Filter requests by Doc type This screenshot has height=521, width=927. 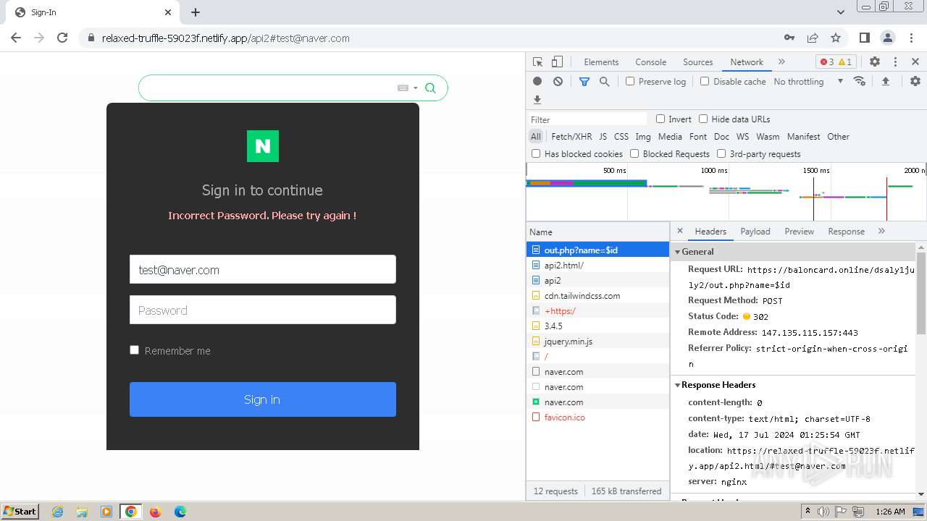pyautogui.click(x=721, y=136)
